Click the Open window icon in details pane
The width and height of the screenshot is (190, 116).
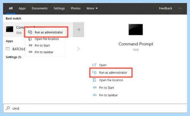pyautogui.click(x=94, y=65)
